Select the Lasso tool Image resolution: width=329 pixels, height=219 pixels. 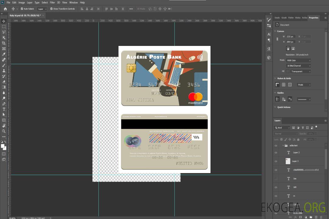point(4,32)
